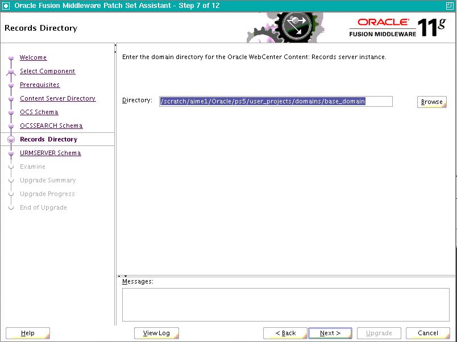Go back with the Back button
The image size is (457, 342).
click(285, 333)
